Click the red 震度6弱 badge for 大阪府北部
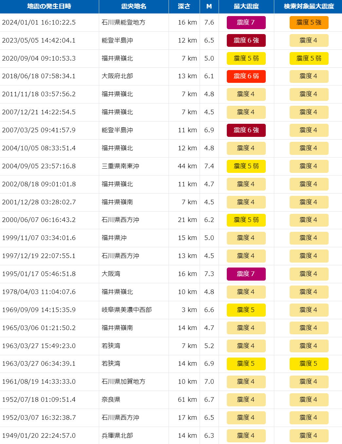The width and height of the screenshot is (342, 444). (x=246, y=76)
